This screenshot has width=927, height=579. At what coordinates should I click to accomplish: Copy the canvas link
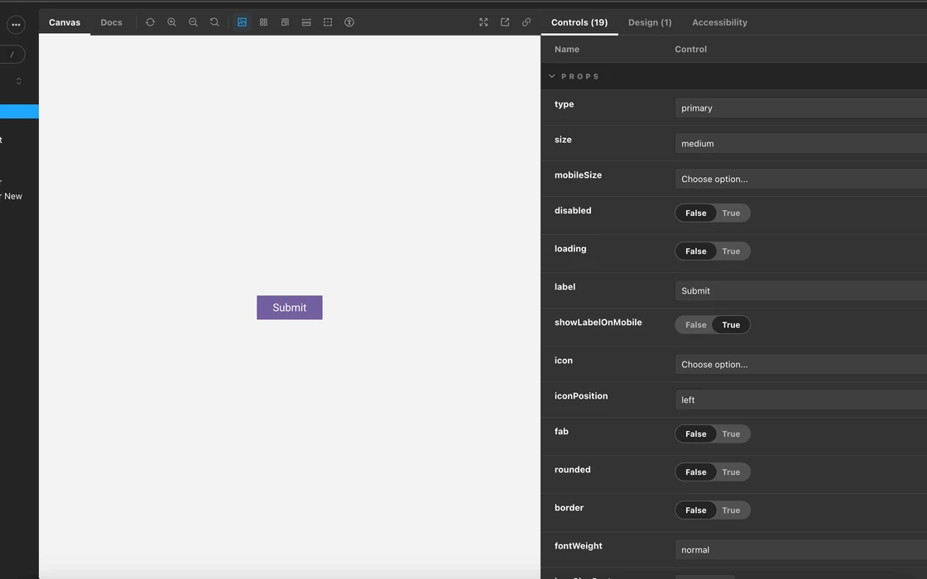pyautogui.click(x=526, y=22)
